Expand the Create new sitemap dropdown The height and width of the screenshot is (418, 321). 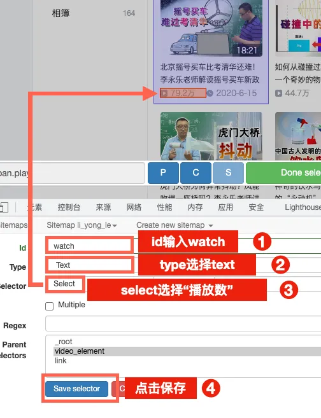(x=175, y=225)
